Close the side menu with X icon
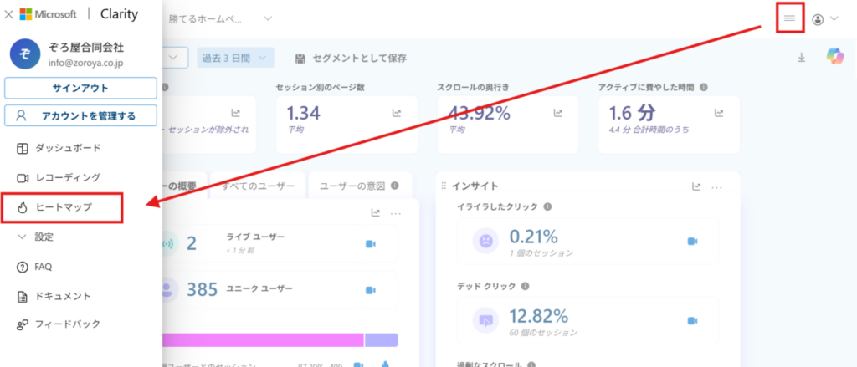 pos(8,15)
